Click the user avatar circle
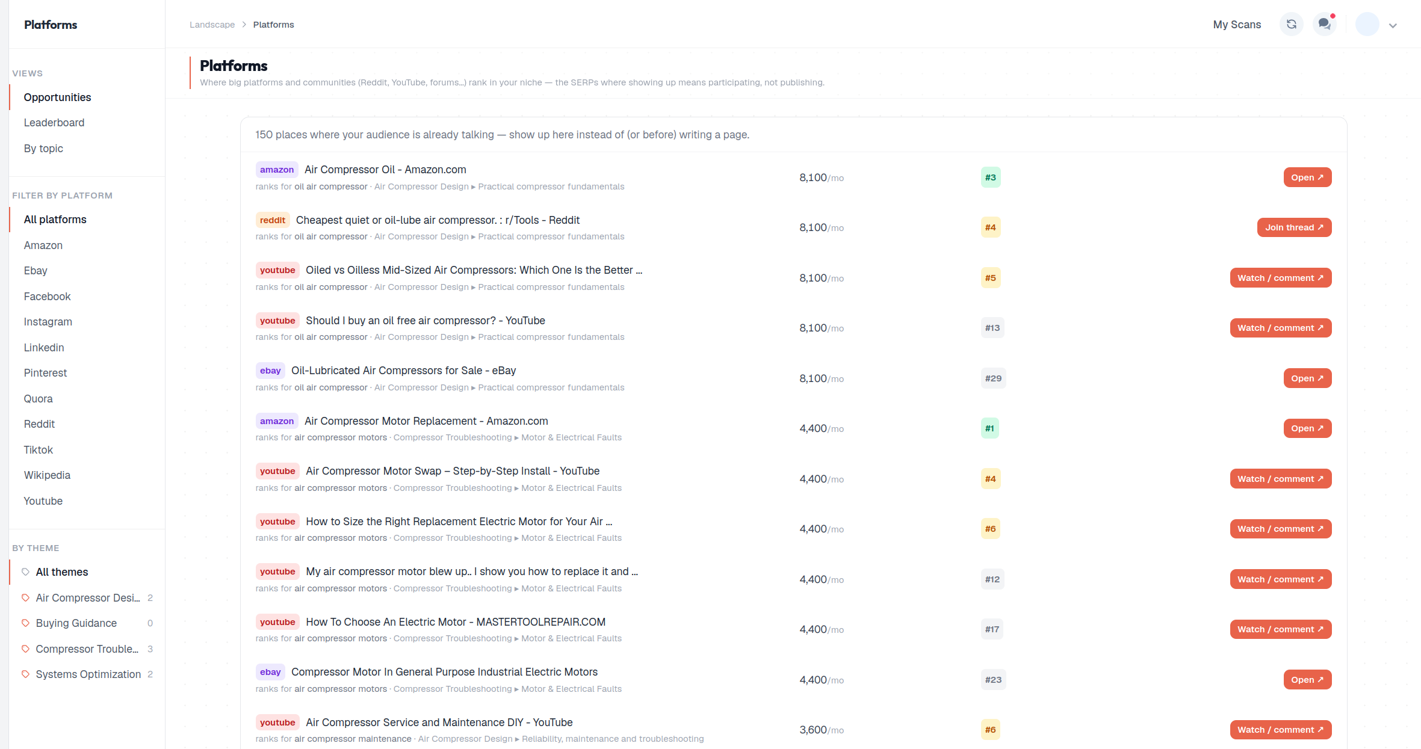This screenshot has width=1421, height=749. click(x=1367, y=25)
